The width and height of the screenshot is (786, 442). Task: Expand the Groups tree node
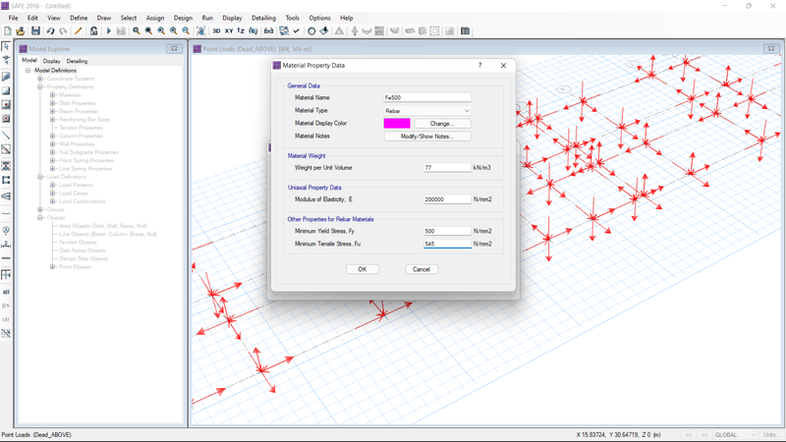40,209
